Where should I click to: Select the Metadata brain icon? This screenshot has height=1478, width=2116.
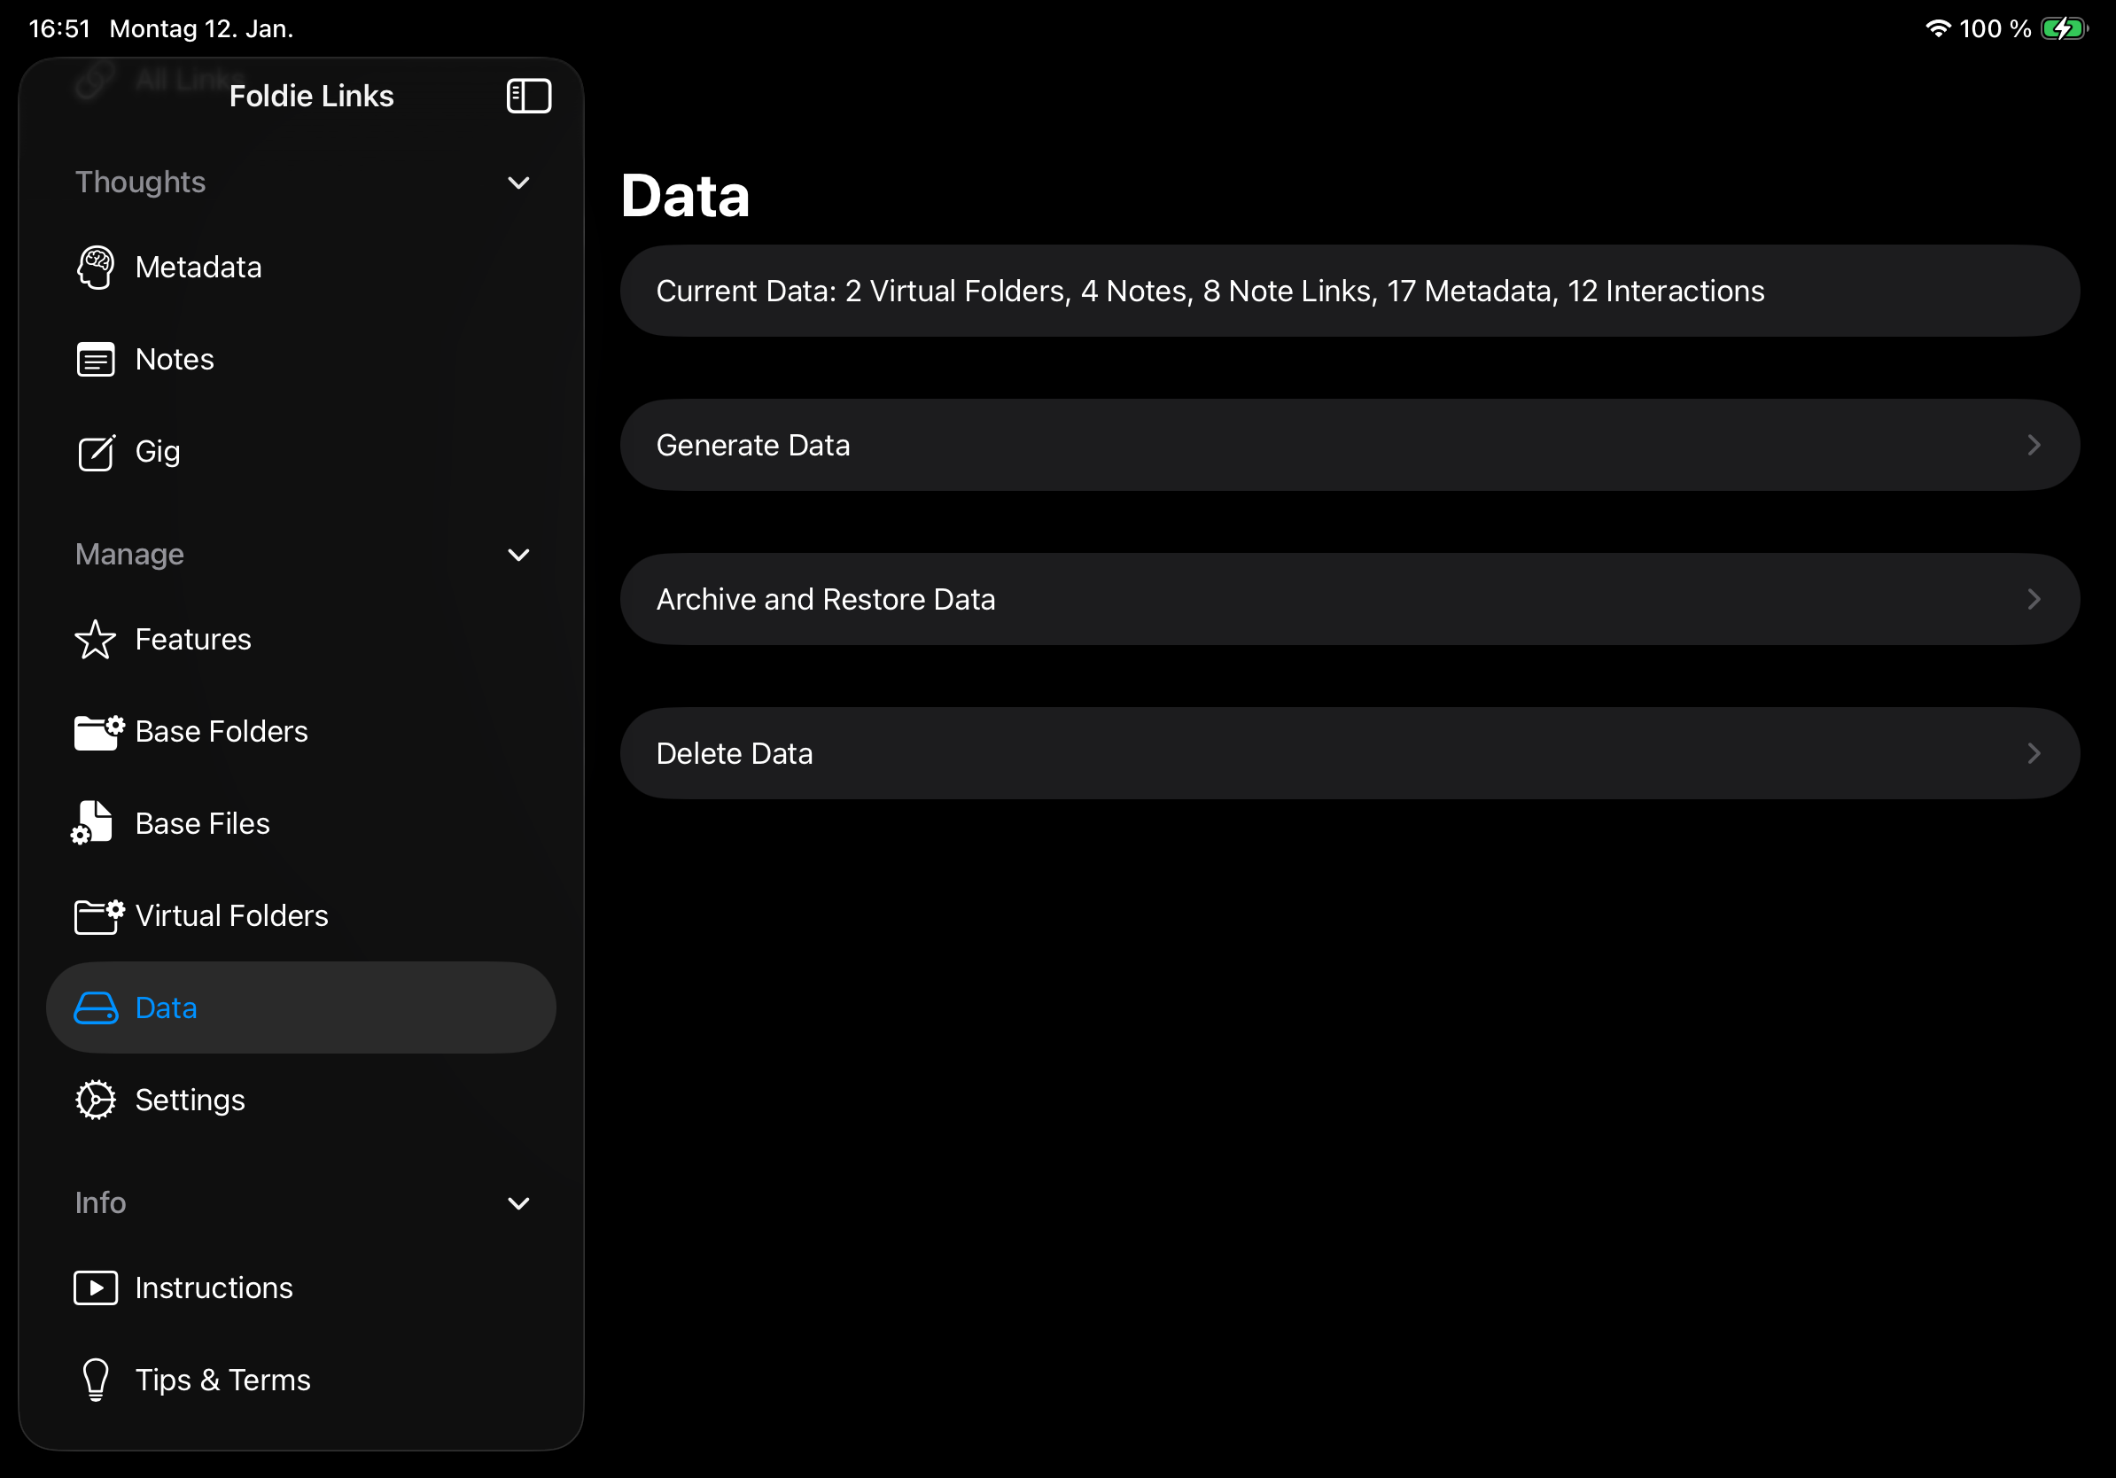95,268
